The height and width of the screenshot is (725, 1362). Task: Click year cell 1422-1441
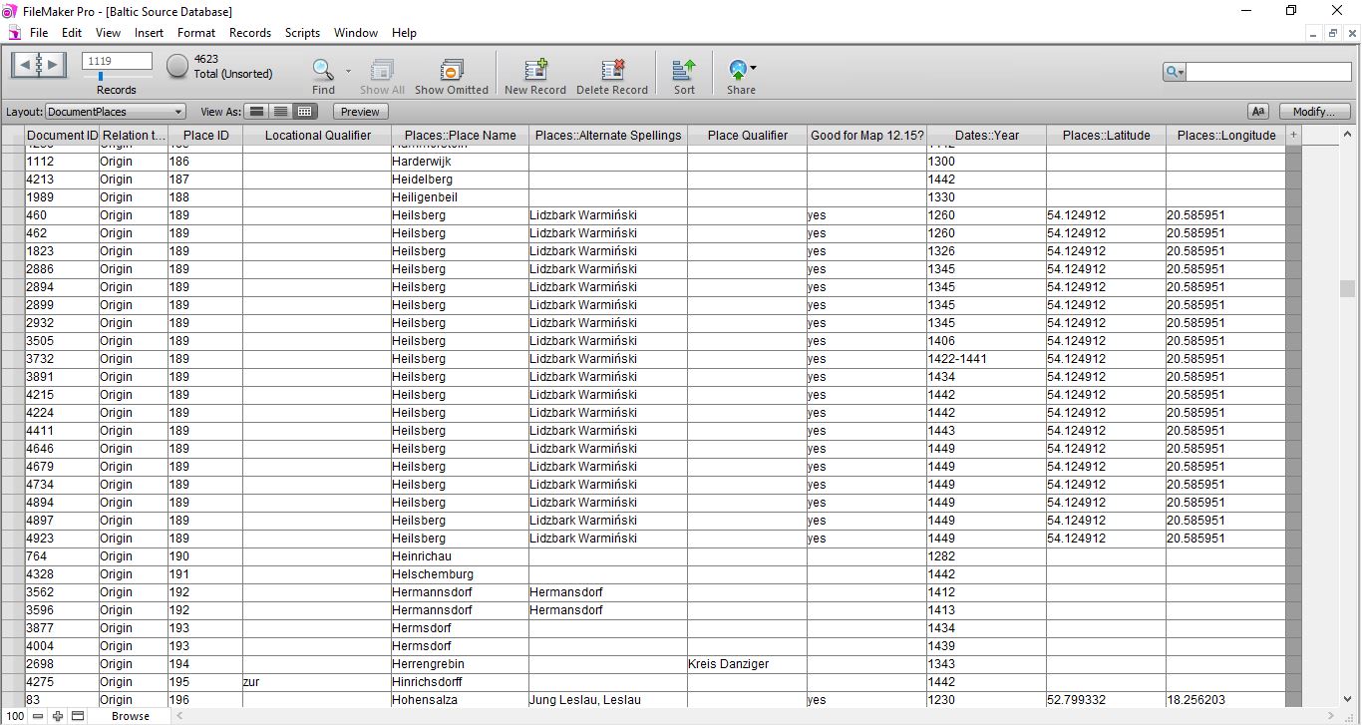pos(986,359)
